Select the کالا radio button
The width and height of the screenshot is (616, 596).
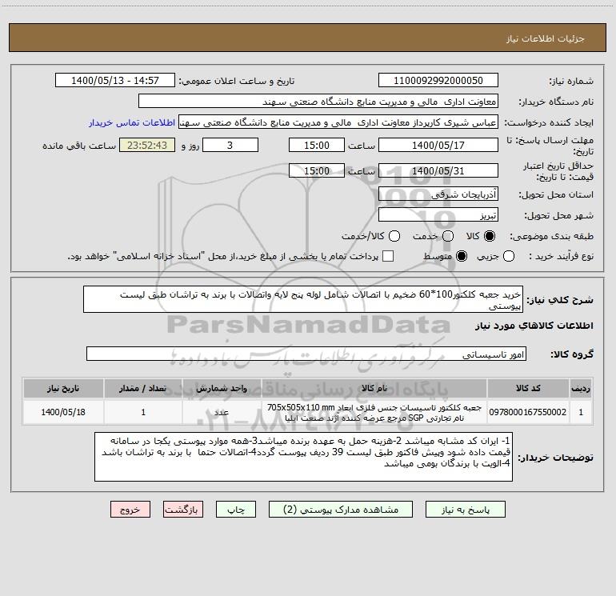pos(490,236)
